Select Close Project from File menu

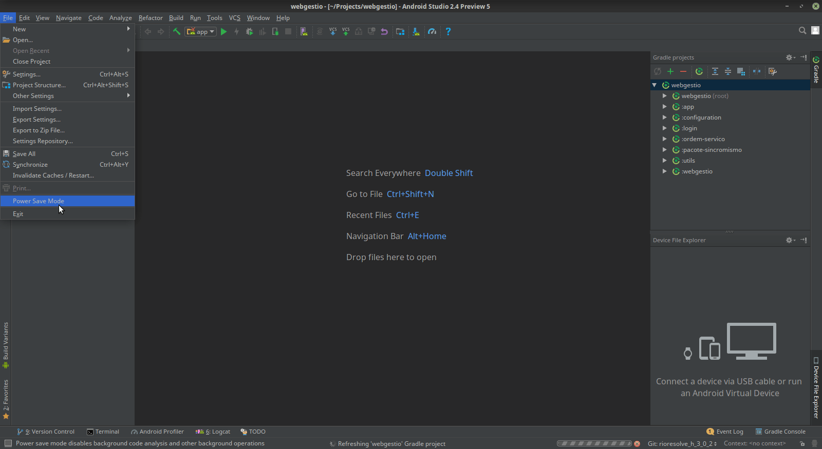[67, 62]
